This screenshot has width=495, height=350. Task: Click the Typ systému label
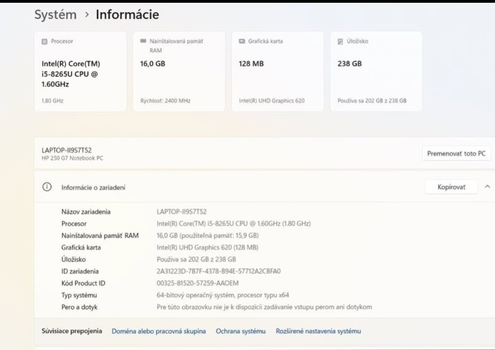coord(79,295)
